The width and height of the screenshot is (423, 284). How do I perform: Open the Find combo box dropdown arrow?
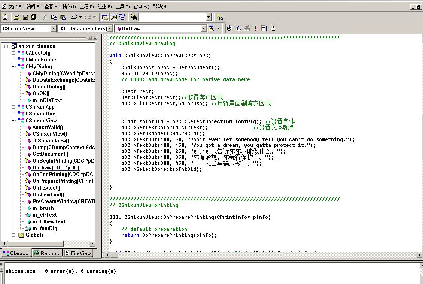tap(209, 17)
